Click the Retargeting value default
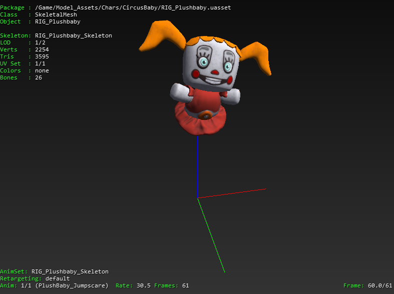 click(58, 278)
